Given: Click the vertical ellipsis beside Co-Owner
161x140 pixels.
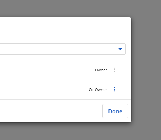Looking at the screenshot, I should pos(114,89).
